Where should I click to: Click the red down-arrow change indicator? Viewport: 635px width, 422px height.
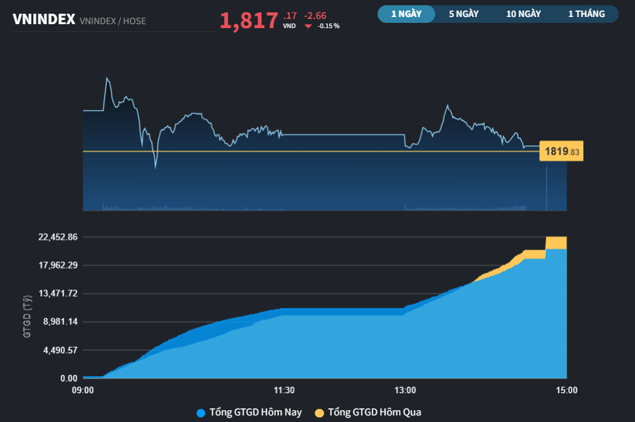(308, 26)
